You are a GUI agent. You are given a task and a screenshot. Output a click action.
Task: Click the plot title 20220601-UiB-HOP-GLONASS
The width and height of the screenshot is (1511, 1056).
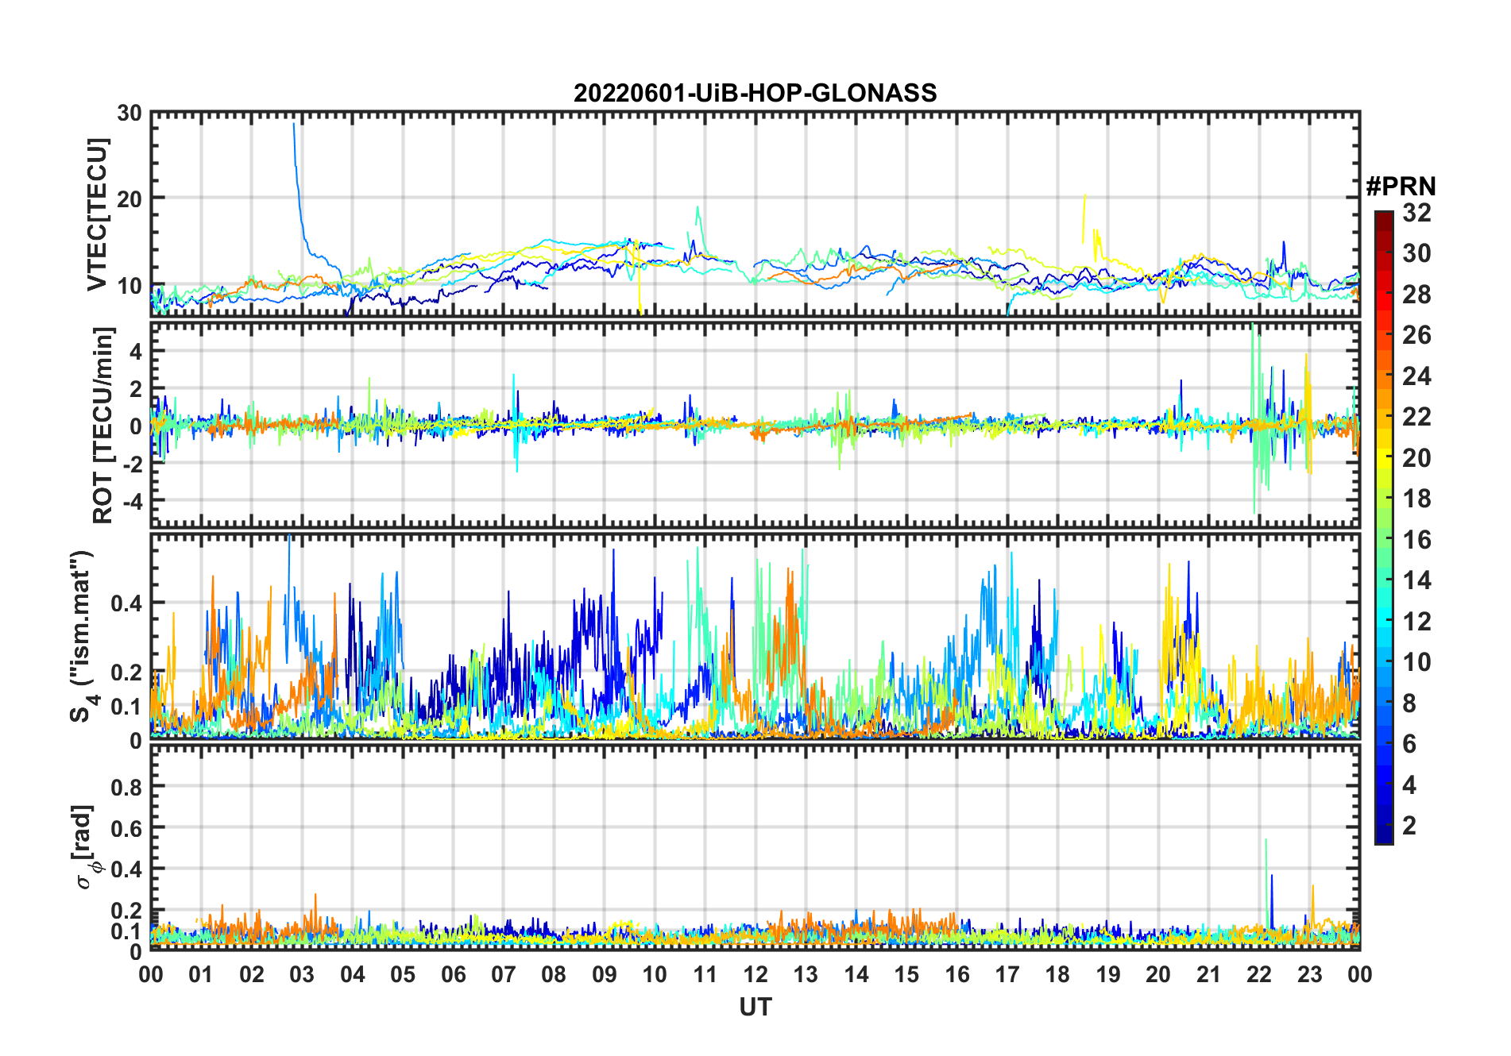point(755,93)
